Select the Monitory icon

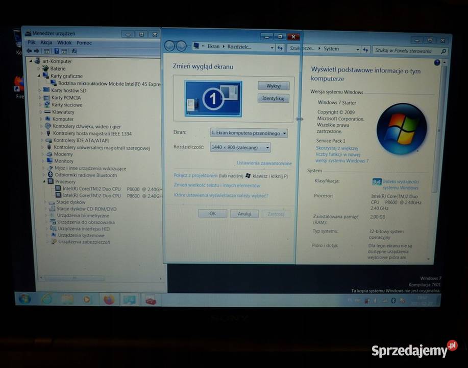[50, 161]
